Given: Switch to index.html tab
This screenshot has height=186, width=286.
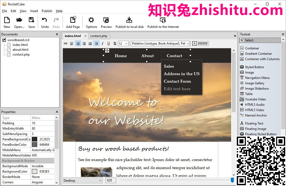Looking at the screenshot, I should pyautogui.click(x=73, y=36).
